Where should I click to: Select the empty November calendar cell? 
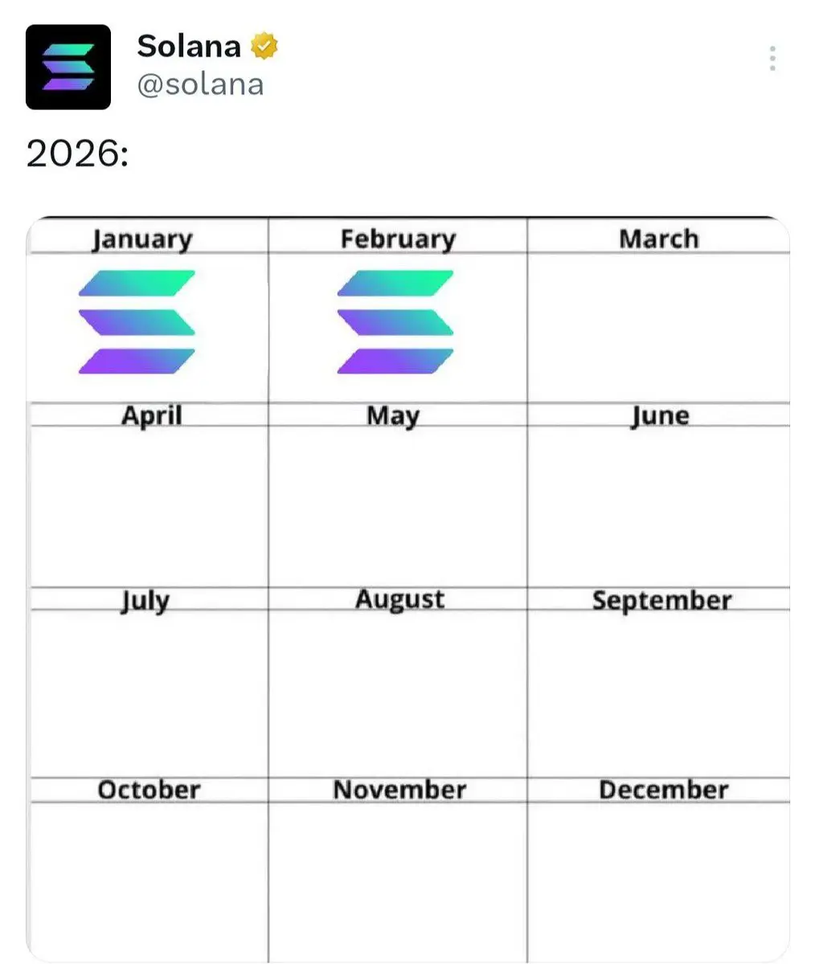click(398, 880)
